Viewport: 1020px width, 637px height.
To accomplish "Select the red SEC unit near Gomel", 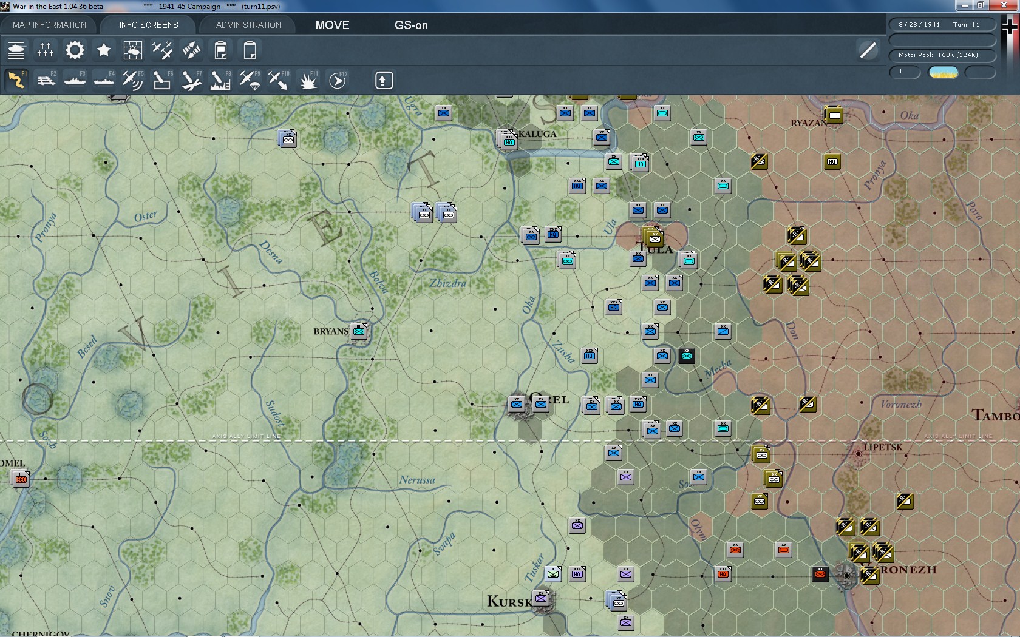I will (x=21, y=479).
